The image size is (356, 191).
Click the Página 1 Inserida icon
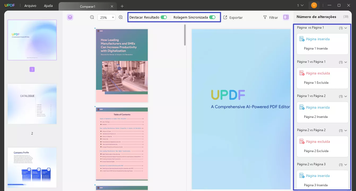coord(302,39)
